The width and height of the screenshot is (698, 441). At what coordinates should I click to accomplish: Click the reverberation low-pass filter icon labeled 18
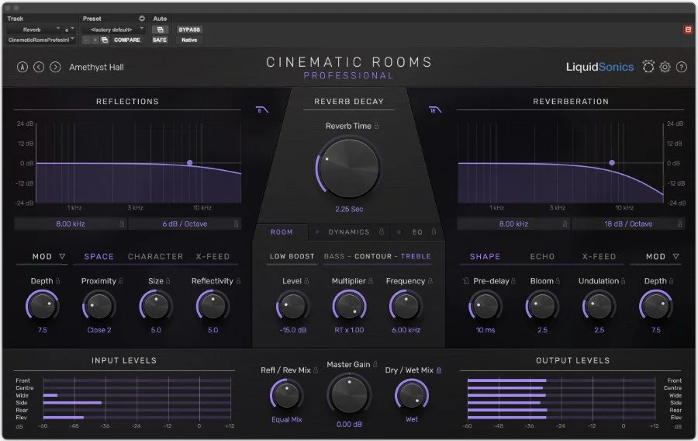point(434,109)
